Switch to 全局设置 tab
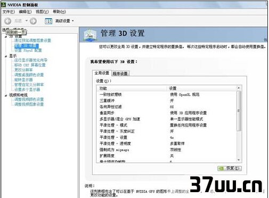 point(102,73)
